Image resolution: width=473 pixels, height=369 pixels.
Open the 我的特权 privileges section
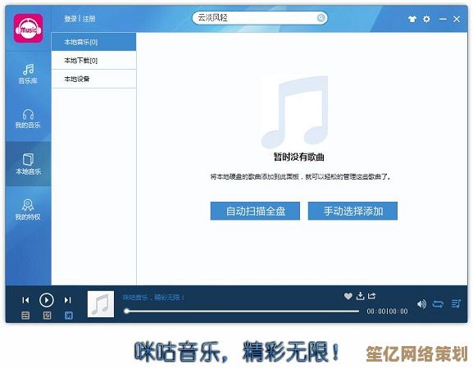28,210
